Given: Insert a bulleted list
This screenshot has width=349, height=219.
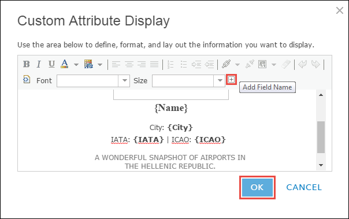Looking at the screenshot, I should pos(184,64).
